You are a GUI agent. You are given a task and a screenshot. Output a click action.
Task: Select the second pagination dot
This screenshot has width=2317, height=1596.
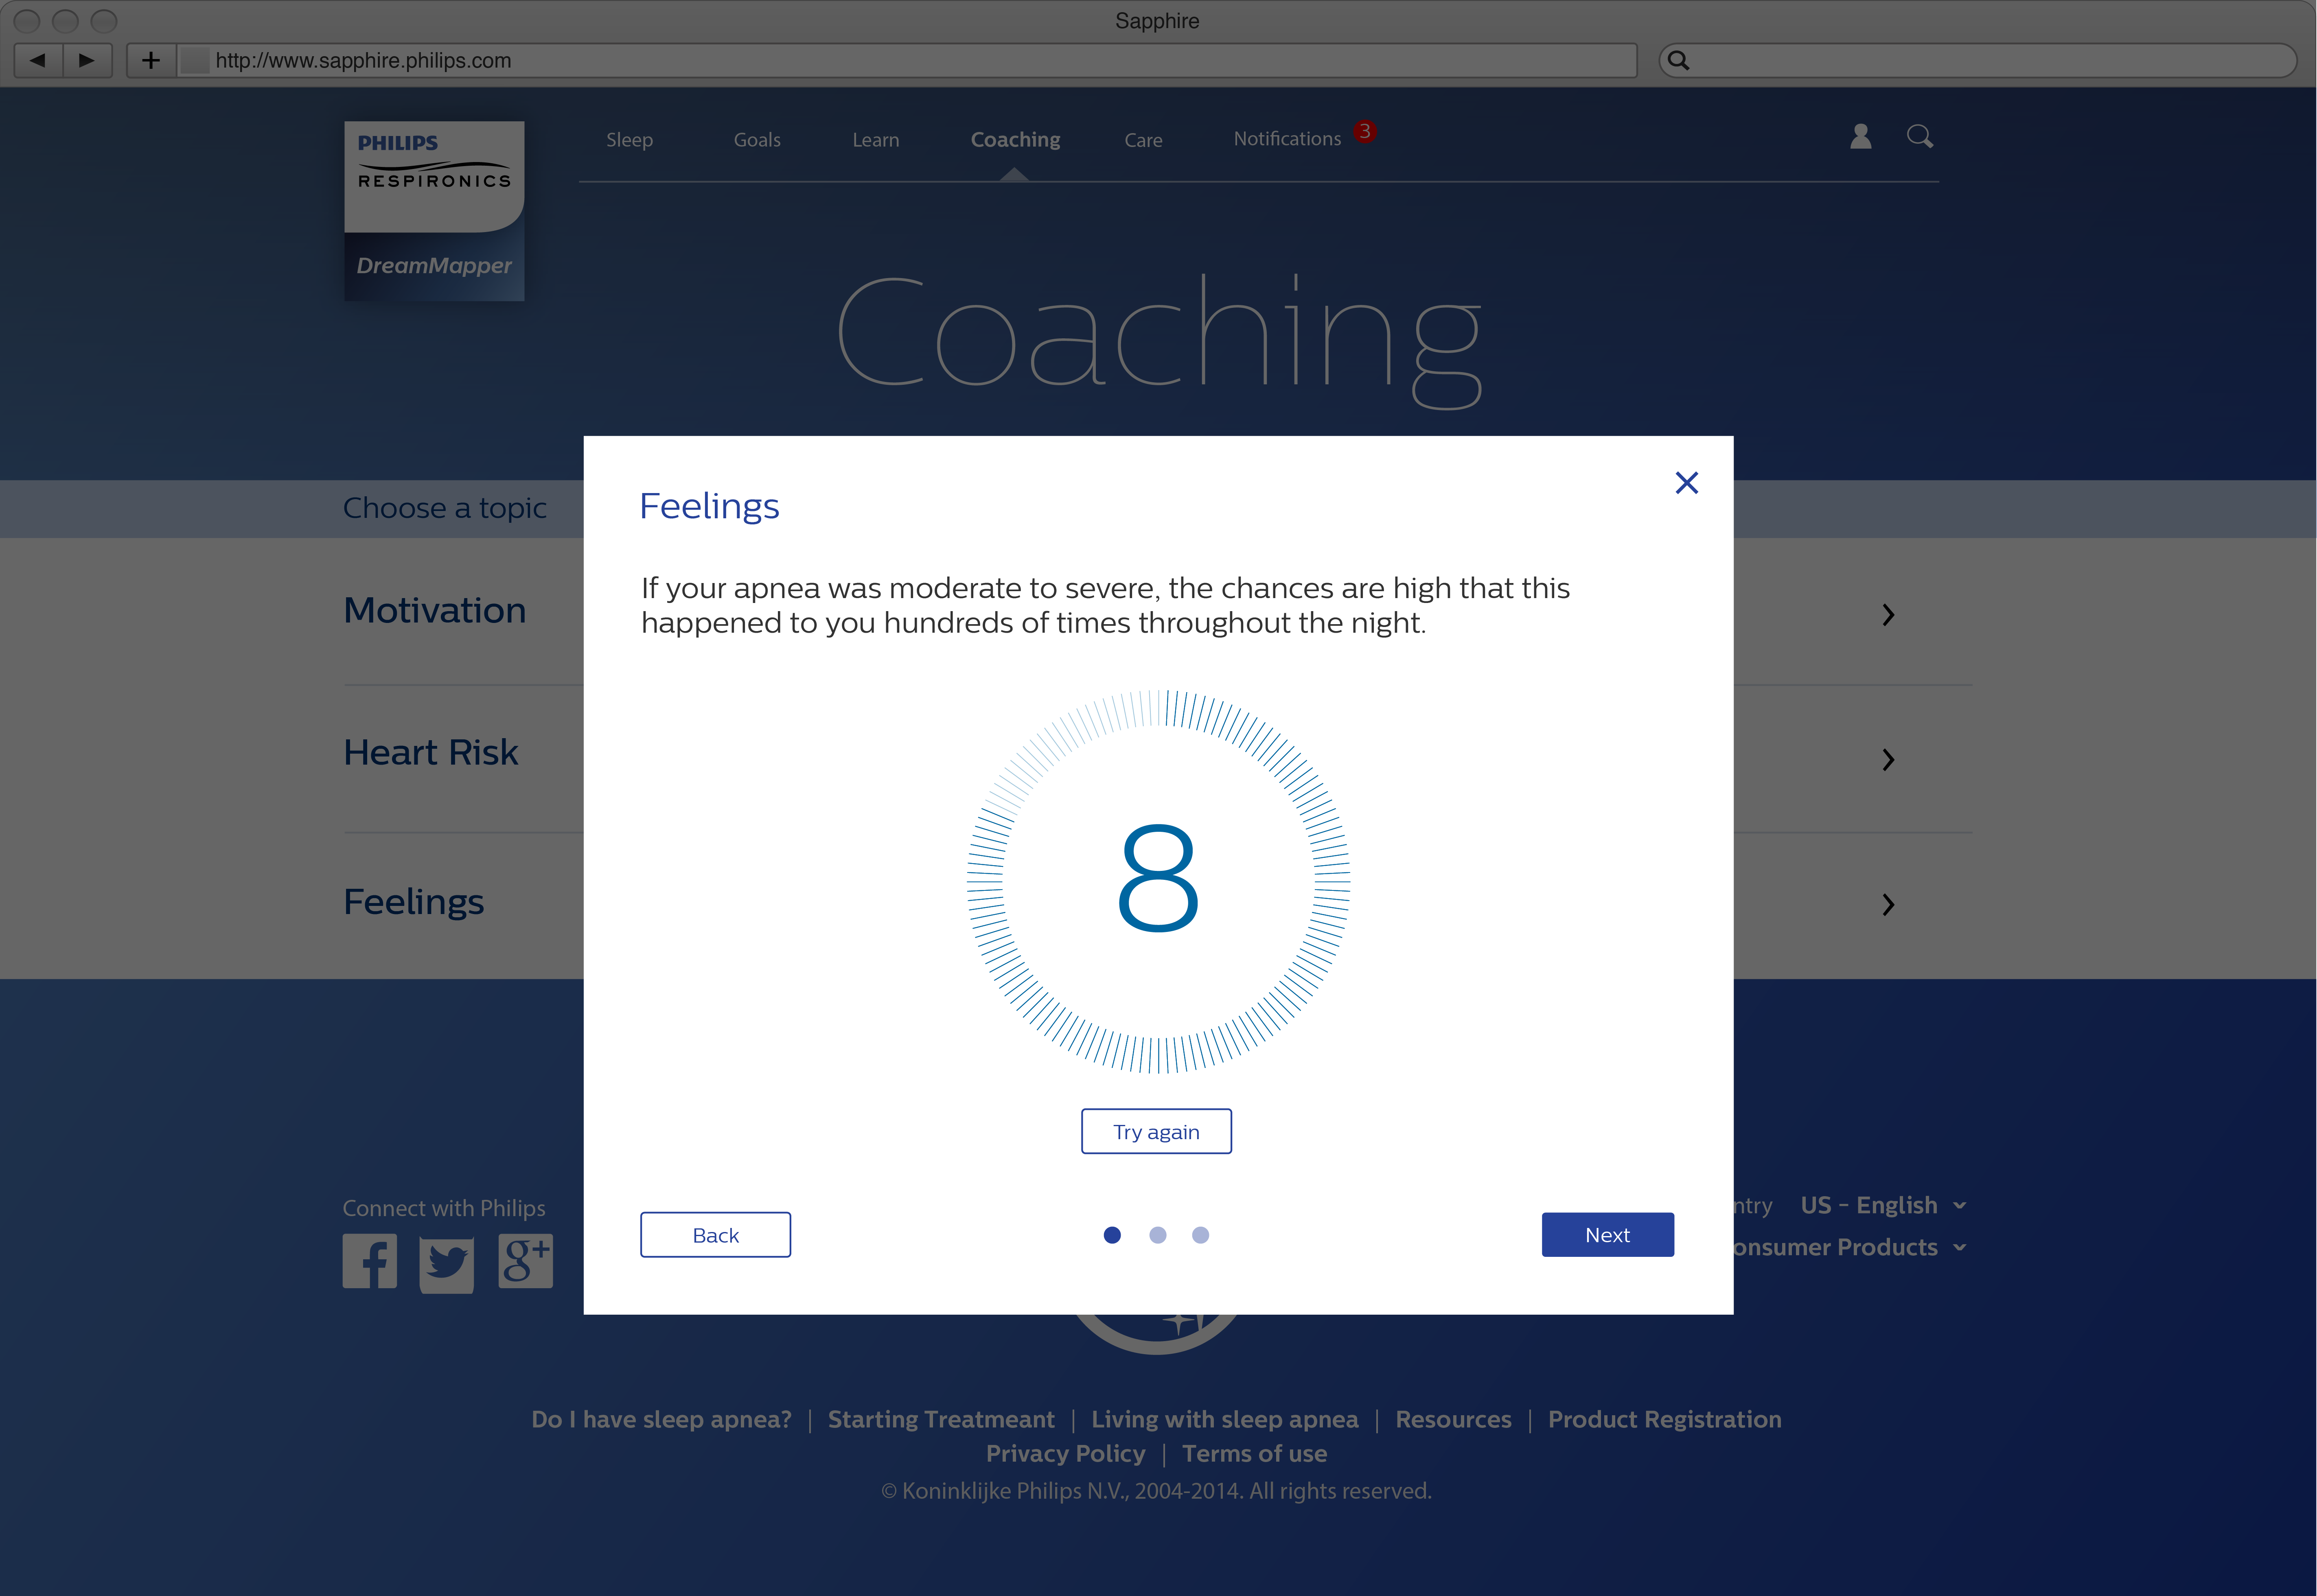[x=1158, y=1235]
